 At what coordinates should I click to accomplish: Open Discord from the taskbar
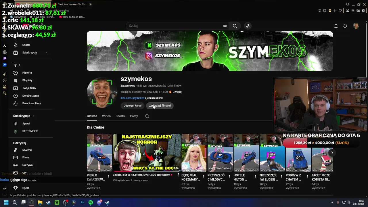click(x=99, y=202)
